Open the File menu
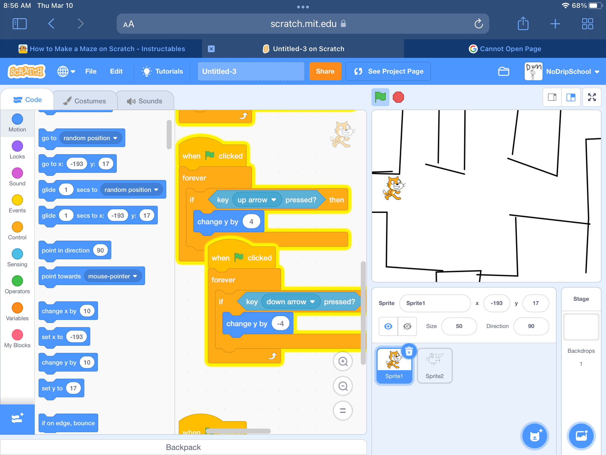 (x=91, y=71)
